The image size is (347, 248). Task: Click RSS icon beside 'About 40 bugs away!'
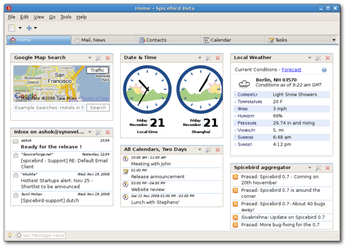[235, 204]
